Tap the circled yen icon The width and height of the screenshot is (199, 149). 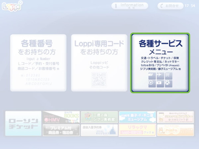point(152,84)
